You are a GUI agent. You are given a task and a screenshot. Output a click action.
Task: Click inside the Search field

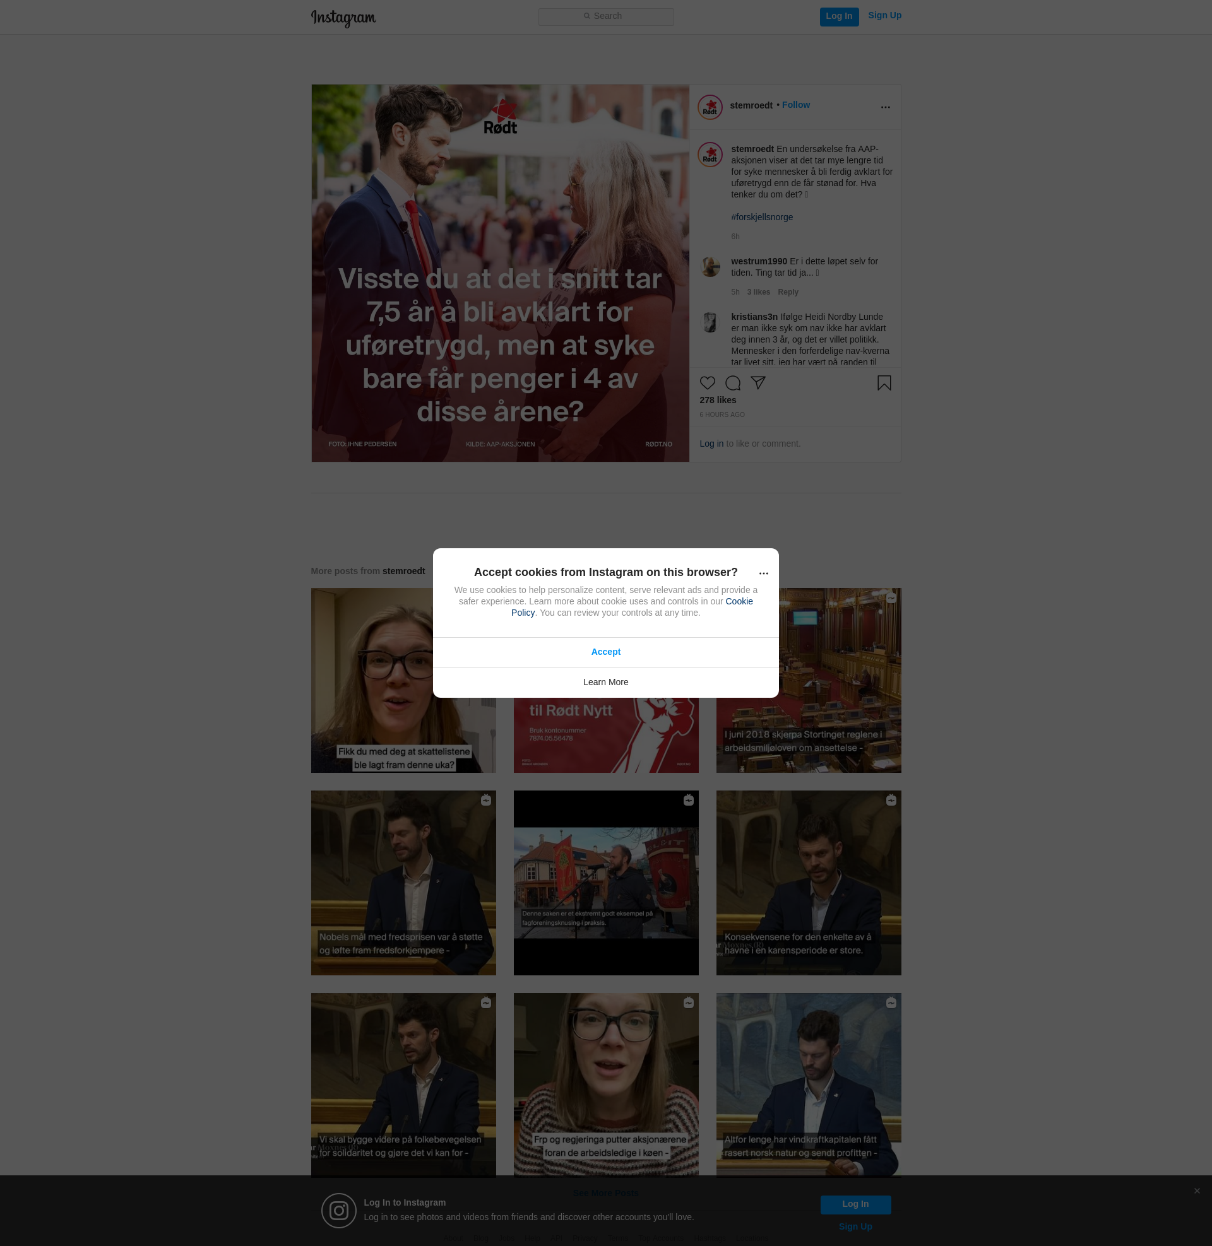pyautogui.click(x=606, y=16)
